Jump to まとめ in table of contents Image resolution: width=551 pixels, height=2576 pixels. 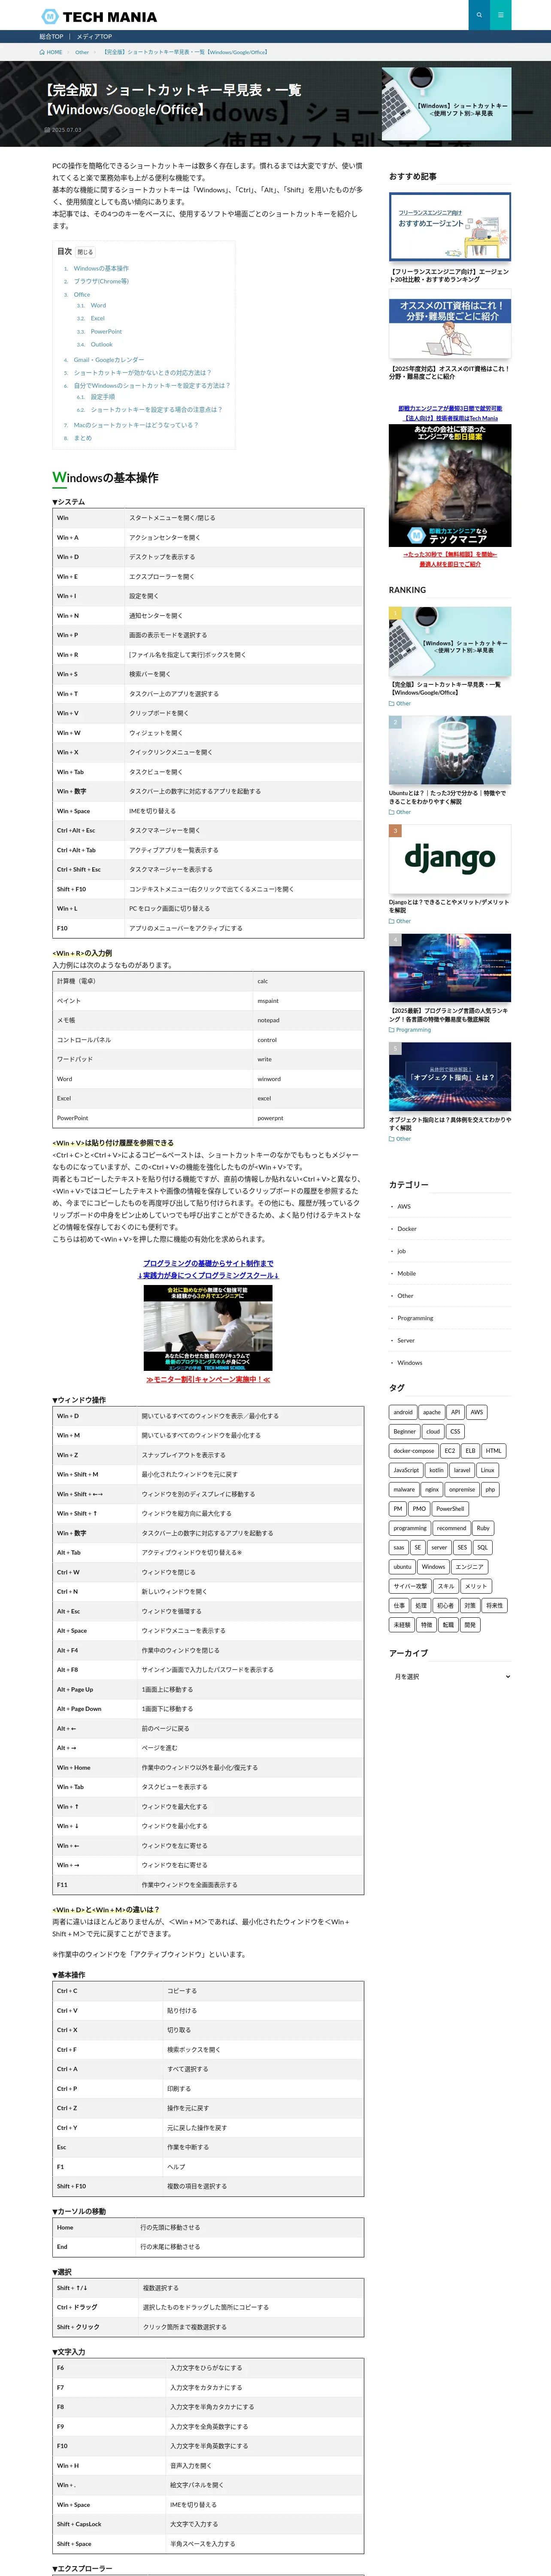pos(83,438)
